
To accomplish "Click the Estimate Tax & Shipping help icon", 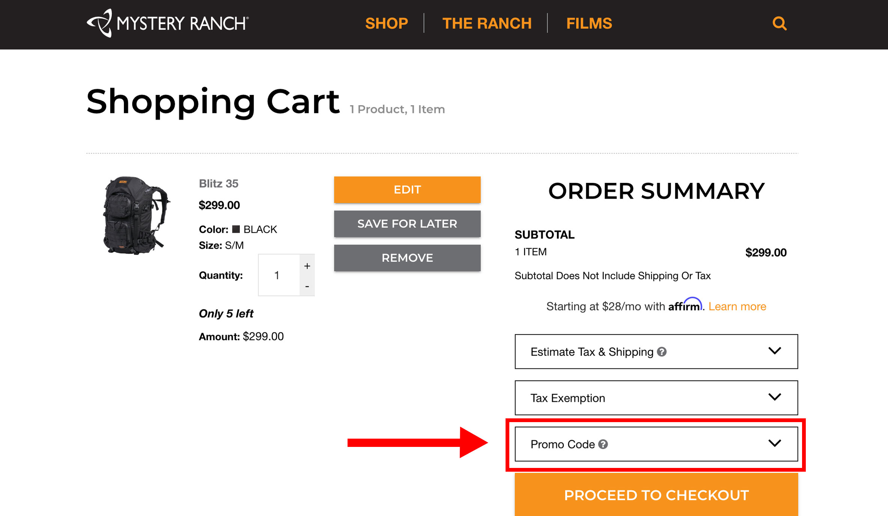I will [x=662, y=352].
